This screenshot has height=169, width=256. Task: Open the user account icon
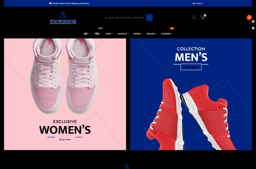tap(194, 17)
